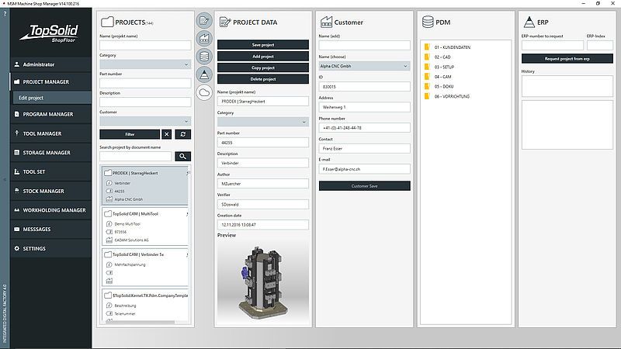Click the factory Customer round icon
This screenshot has height=349, width=621.
(x=204, y=39)
